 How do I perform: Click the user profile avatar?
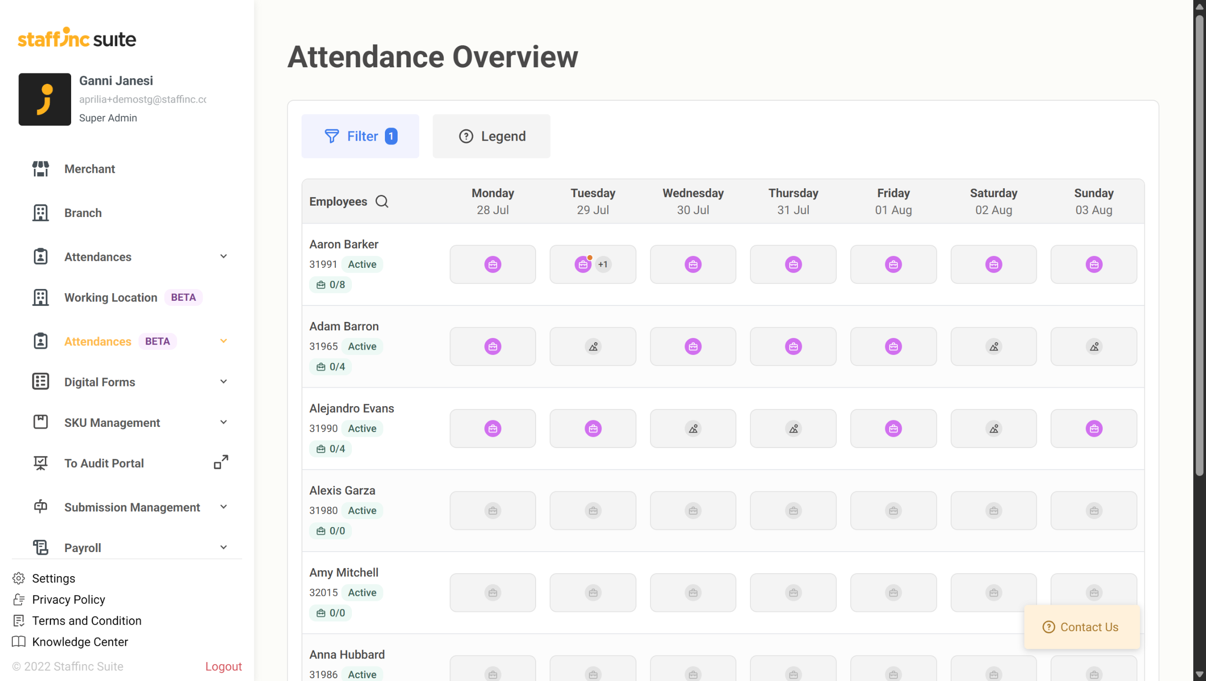(45, 99)
